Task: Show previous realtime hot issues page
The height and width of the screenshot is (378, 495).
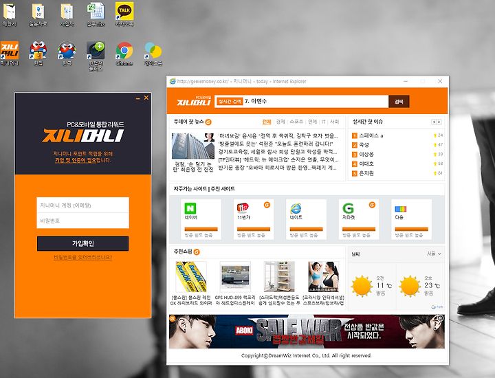Action: [x=434, y=122]
